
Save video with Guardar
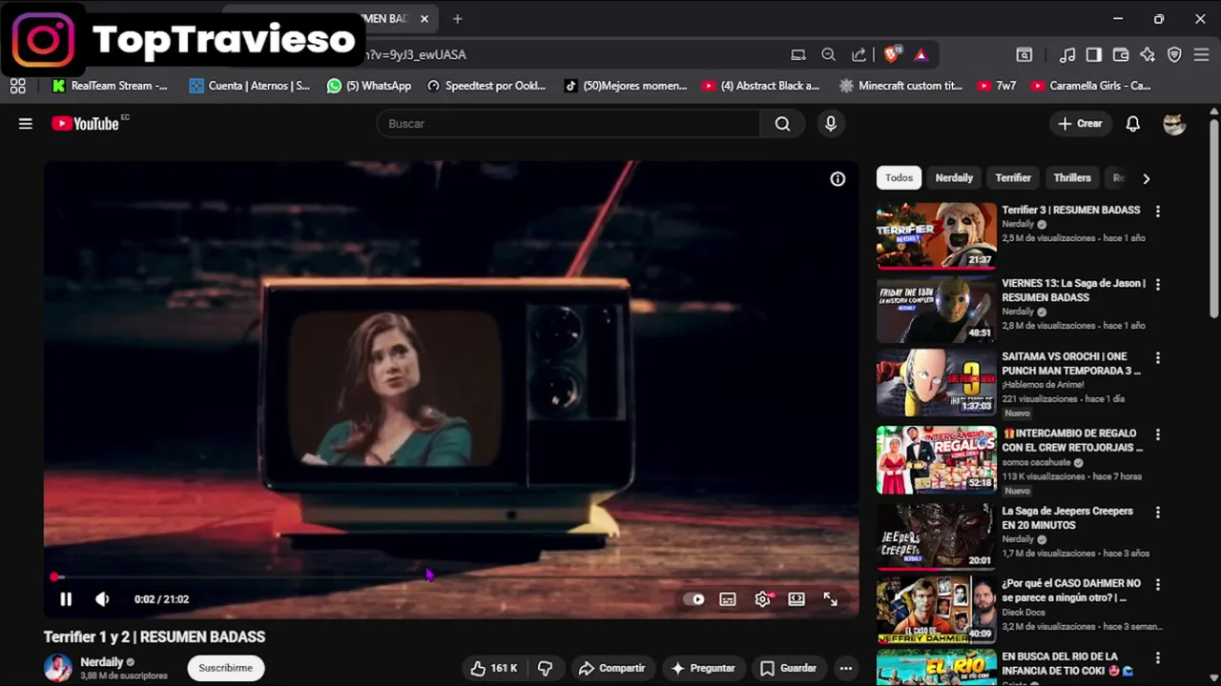(x=789, y=669)
